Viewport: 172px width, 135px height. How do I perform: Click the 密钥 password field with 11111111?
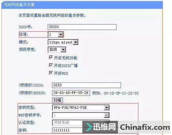pyautogui.click(x=67, y=130)
